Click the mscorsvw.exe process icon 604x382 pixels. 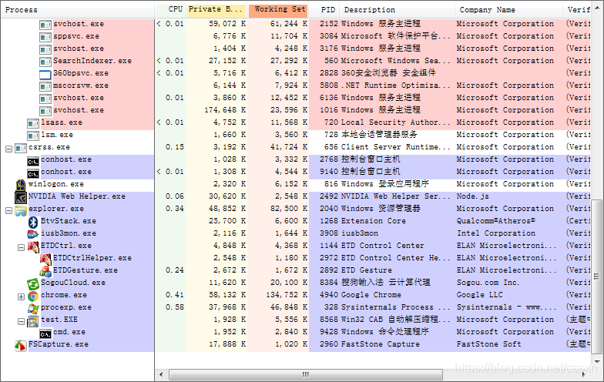click(x=45, y=86)
